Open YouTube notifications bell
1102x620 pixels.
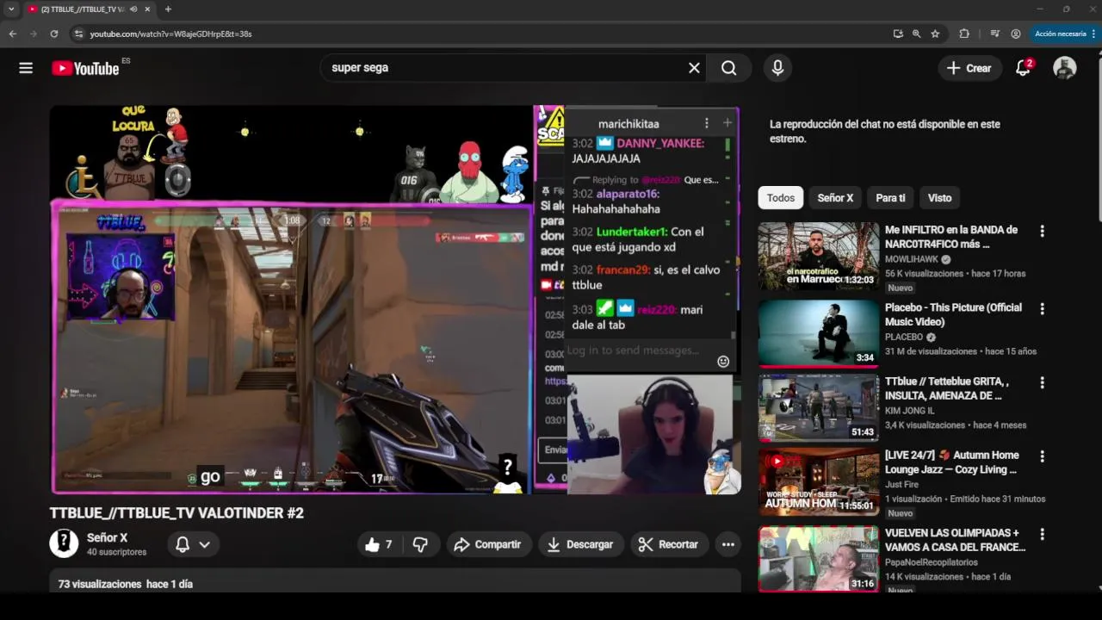[1023, 68]
